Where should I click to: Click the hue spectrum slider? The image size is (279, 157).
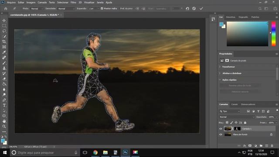pos(273,34)
